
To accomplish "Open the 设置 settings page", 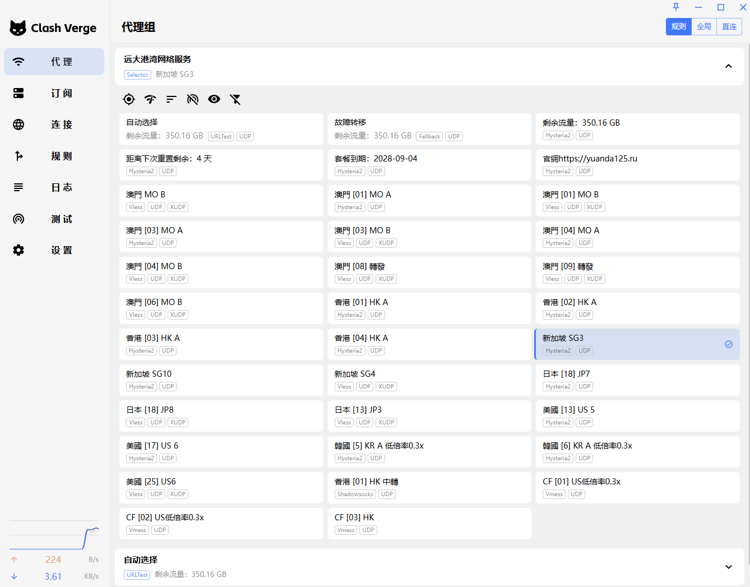I will click(54, 250).
